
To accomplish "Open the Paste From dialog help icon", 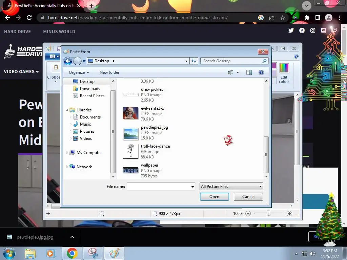I will 261,72.
